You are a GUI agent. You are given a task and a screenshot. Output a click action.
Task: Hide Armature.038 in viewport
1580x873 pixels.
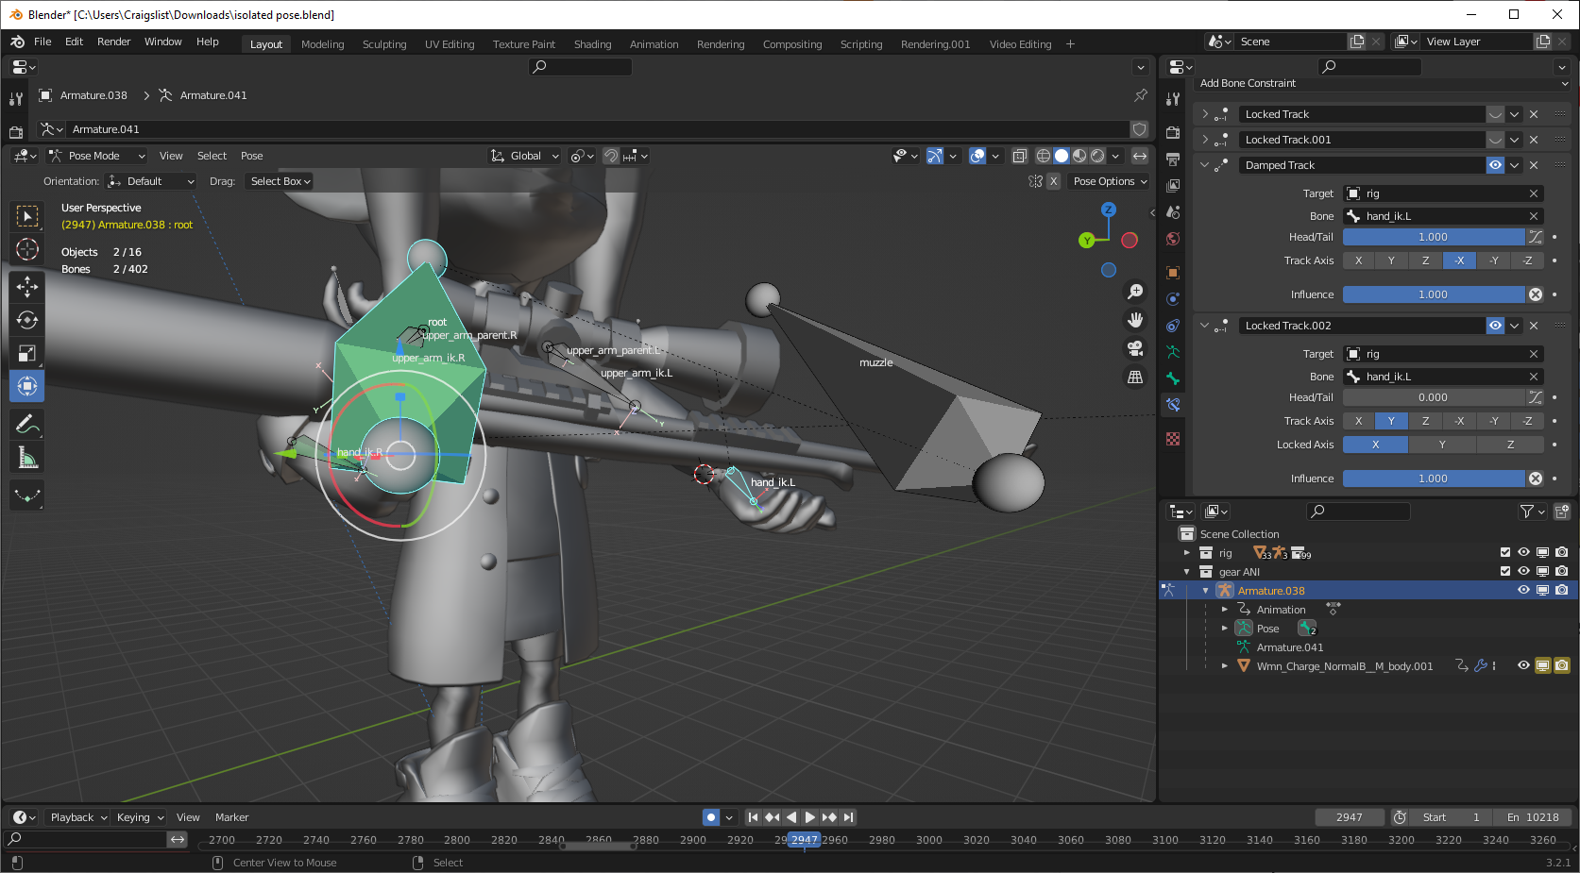[1523, 591]
